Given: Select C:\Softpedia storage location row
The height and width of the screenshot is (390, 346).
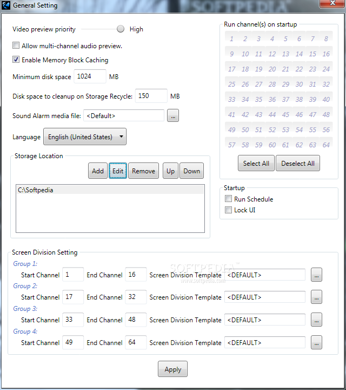Looking at the screenshot, I should tap(110, 190).
